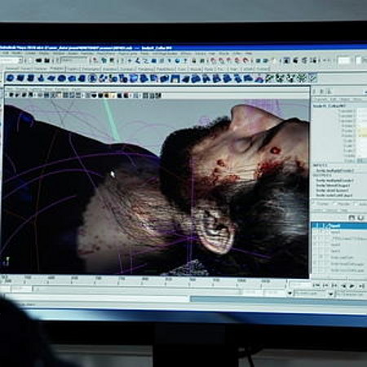Open the second dropdown arrow right of the range slider
Viewport: 367px width, 367px height.
coord(331,294)
